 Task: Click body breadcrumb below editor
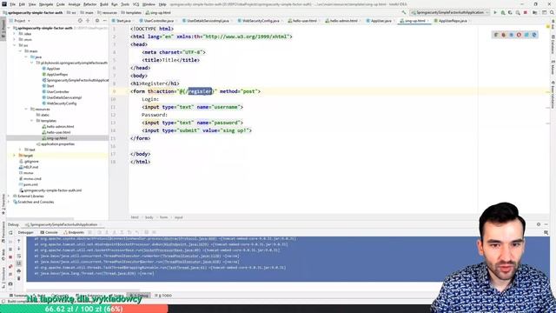[x=149, y=217]
